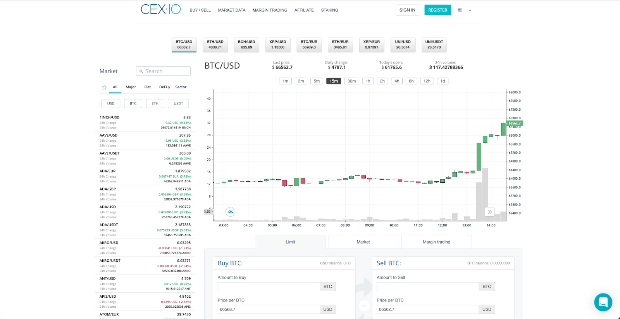
Task: Set chart interval to 3m
Action: tap(301, 81)
